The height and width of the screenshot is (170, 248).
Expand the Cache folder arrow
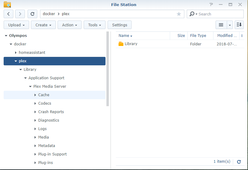point(35,95)
